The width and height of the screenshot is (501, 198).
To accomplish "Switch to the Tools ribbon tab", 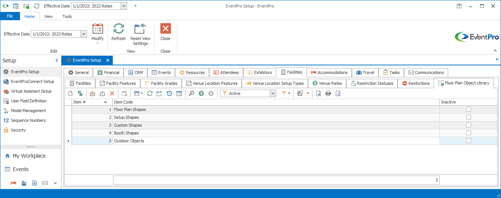I will click(x=67, y=16).
